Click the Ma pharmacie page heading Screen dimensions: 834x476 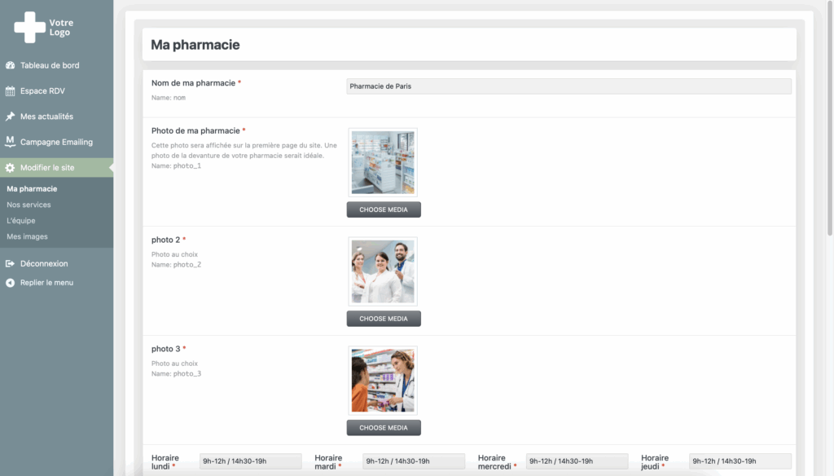pos(195,45)
